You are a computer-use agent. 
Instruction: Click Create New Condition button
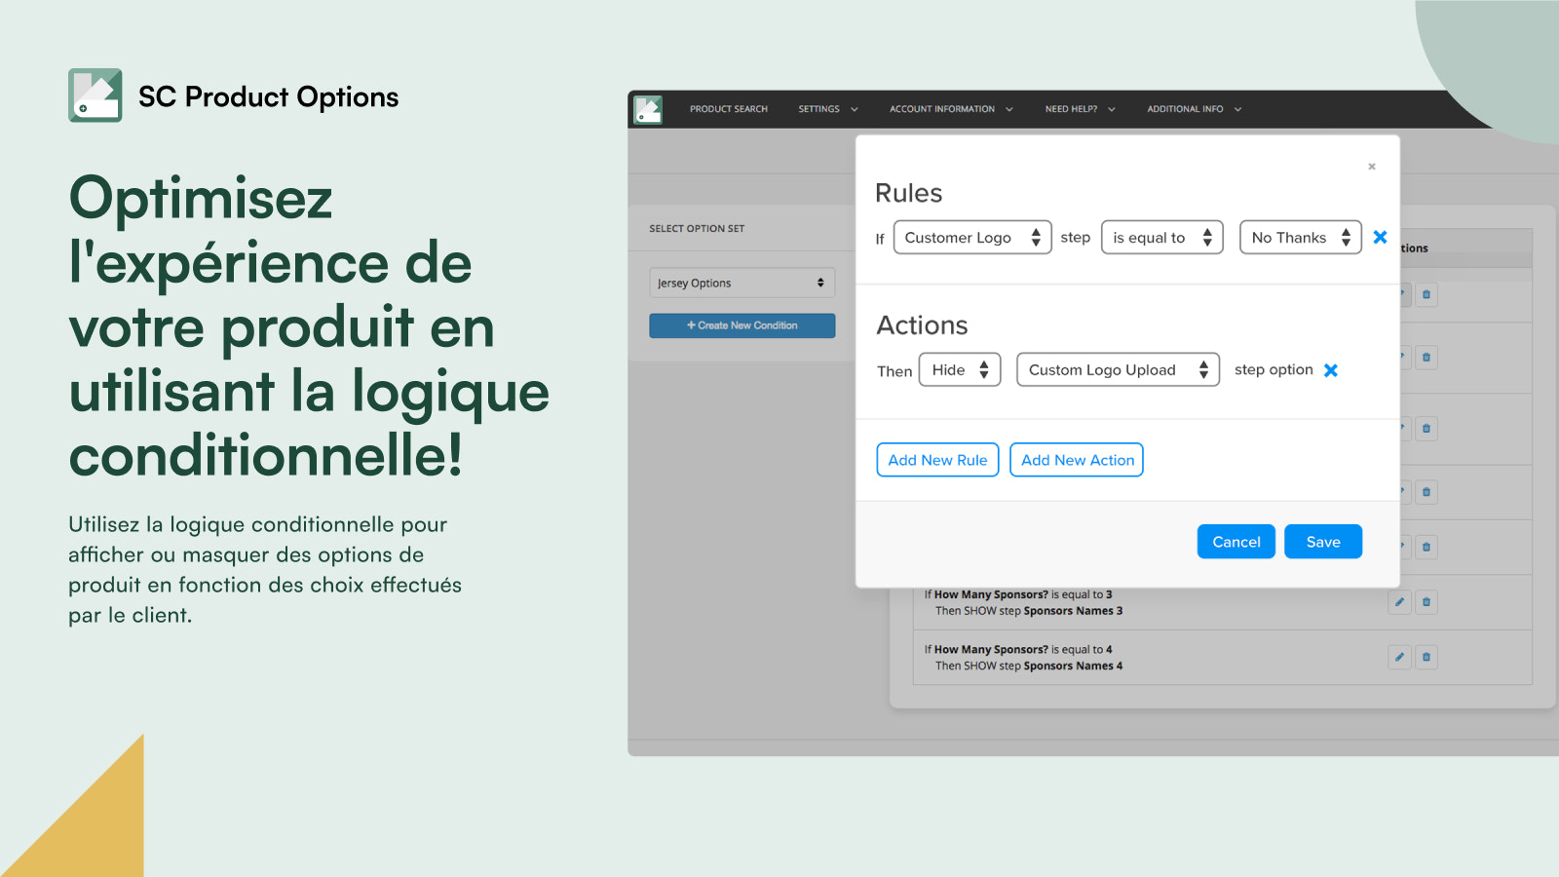tap(741, 325)
